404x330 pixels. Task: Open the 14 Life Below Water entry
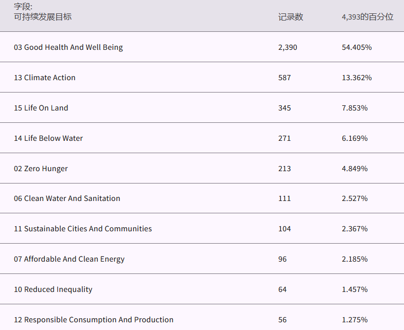point(48,138)
